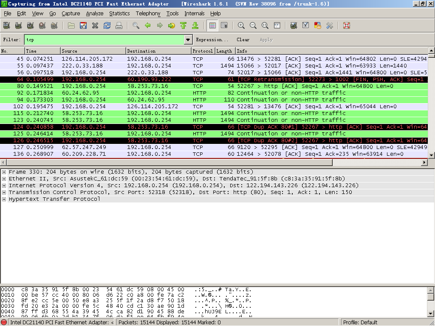Open the View menu
Viewport: 435px width, 326px height.
[37, 13]
